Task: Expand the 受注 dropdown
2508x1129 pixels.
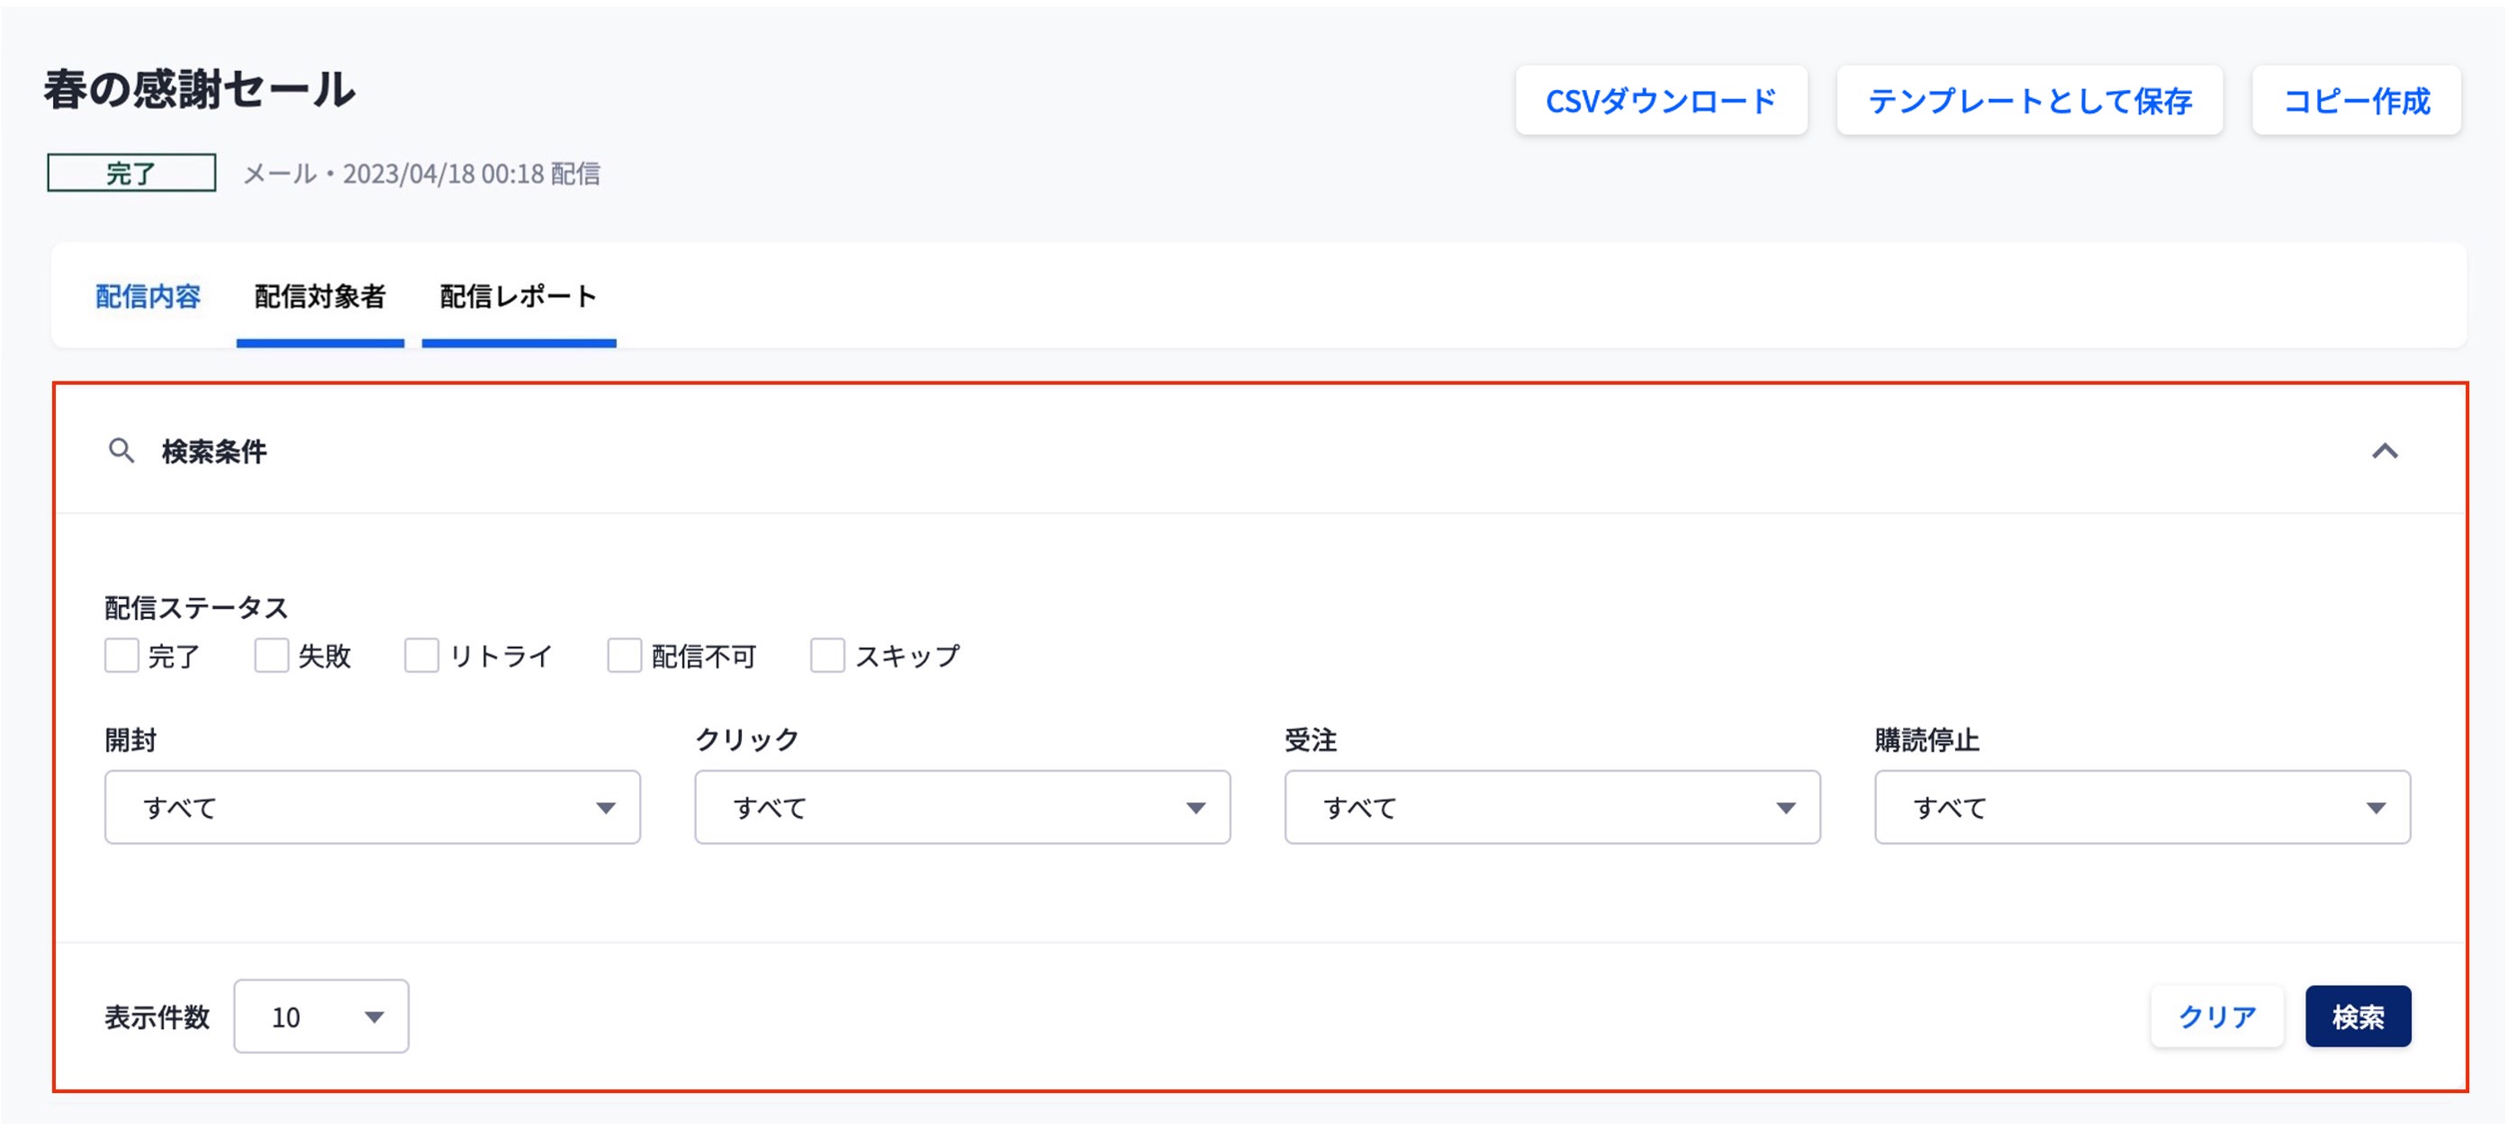Action: coord(1552,807)
